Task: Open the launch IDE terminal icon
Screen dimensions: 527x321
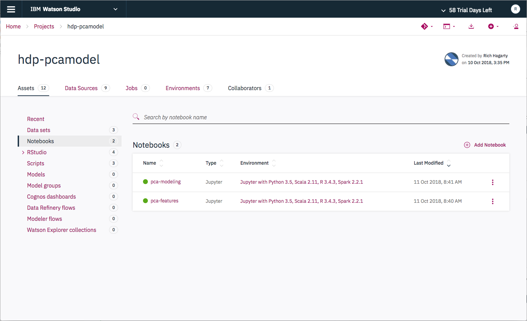Action: point(447,26)
